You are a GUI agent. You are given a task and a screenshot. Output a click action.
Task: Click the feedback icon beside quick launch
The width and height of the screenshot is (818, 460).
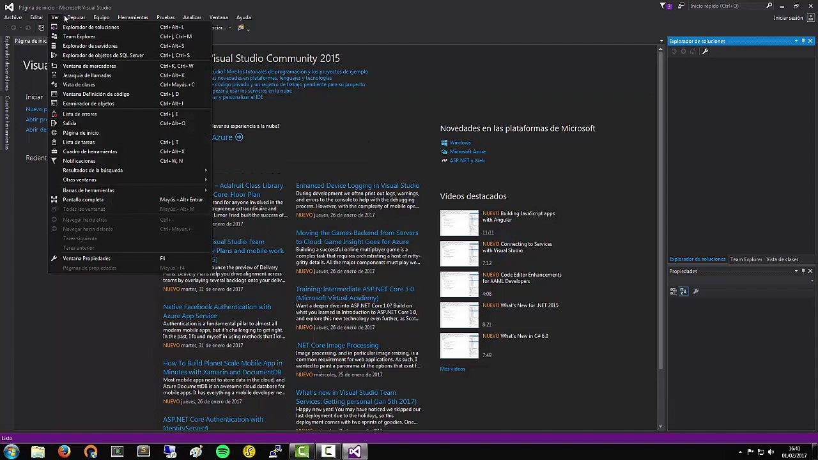[681, 6]
